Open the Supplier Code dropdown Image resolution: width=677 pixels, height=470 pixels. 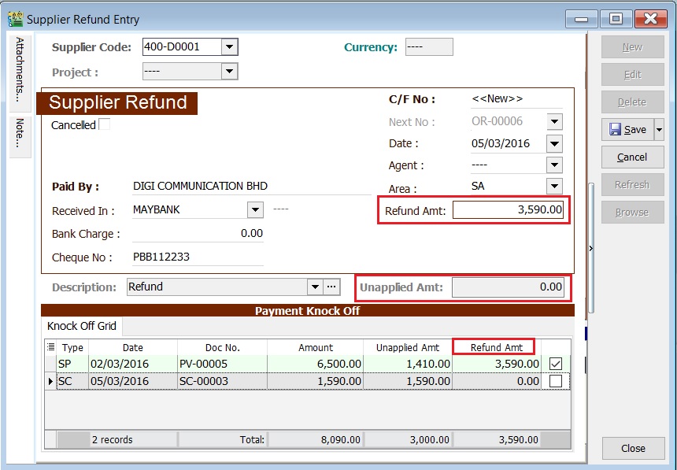click(229, 46)
